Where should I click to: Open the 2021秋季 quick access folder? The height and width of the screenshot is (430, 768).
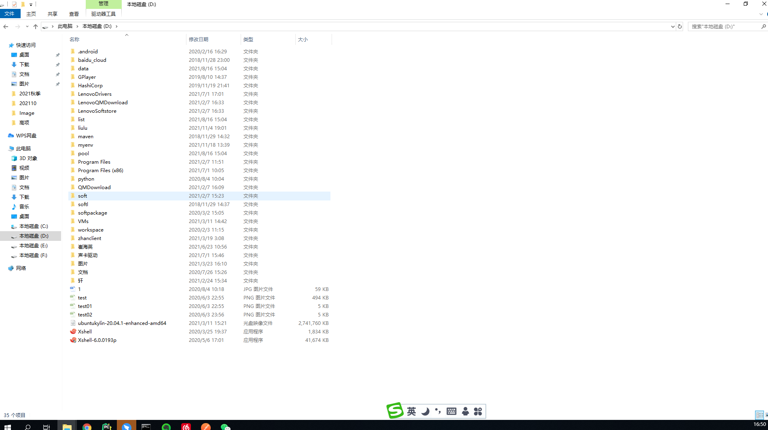(30, 94)
